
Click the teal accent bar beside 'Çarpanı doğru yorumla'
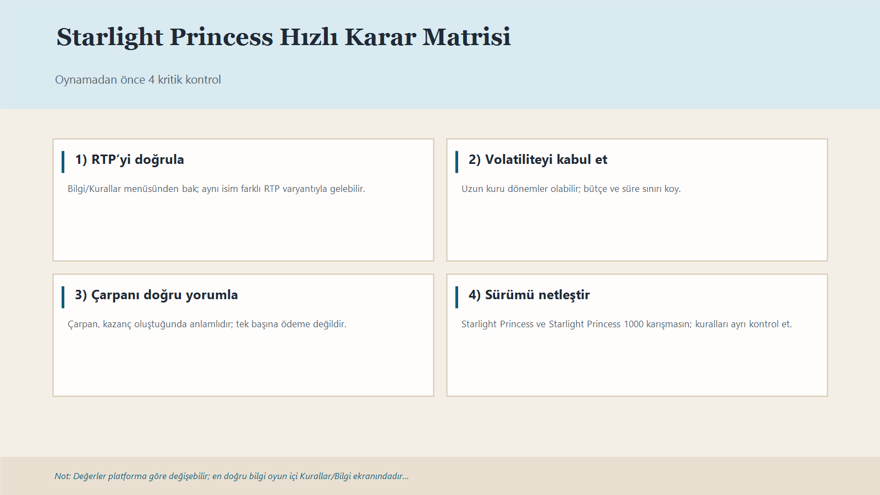tap(63, 294)
